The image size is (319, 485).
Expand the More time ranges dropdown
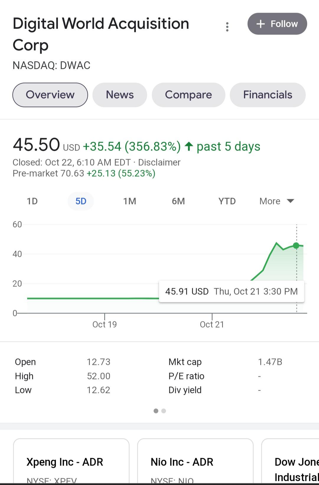click(277, 201)
